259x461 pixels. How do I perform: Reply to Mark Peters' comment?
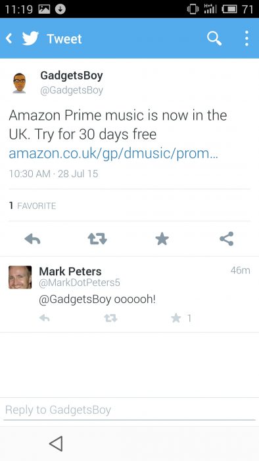point(44,318)
